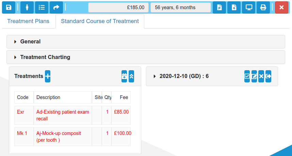Click appointment exit arrow icon
The width and height of the screenshot is (292, 156).
coord(269,76)
